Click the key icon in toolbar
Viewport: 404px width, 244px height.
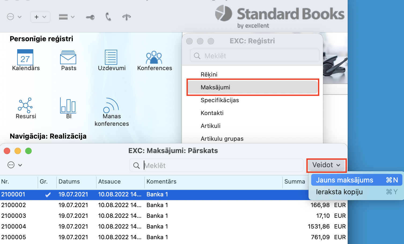tap(90, 17)
